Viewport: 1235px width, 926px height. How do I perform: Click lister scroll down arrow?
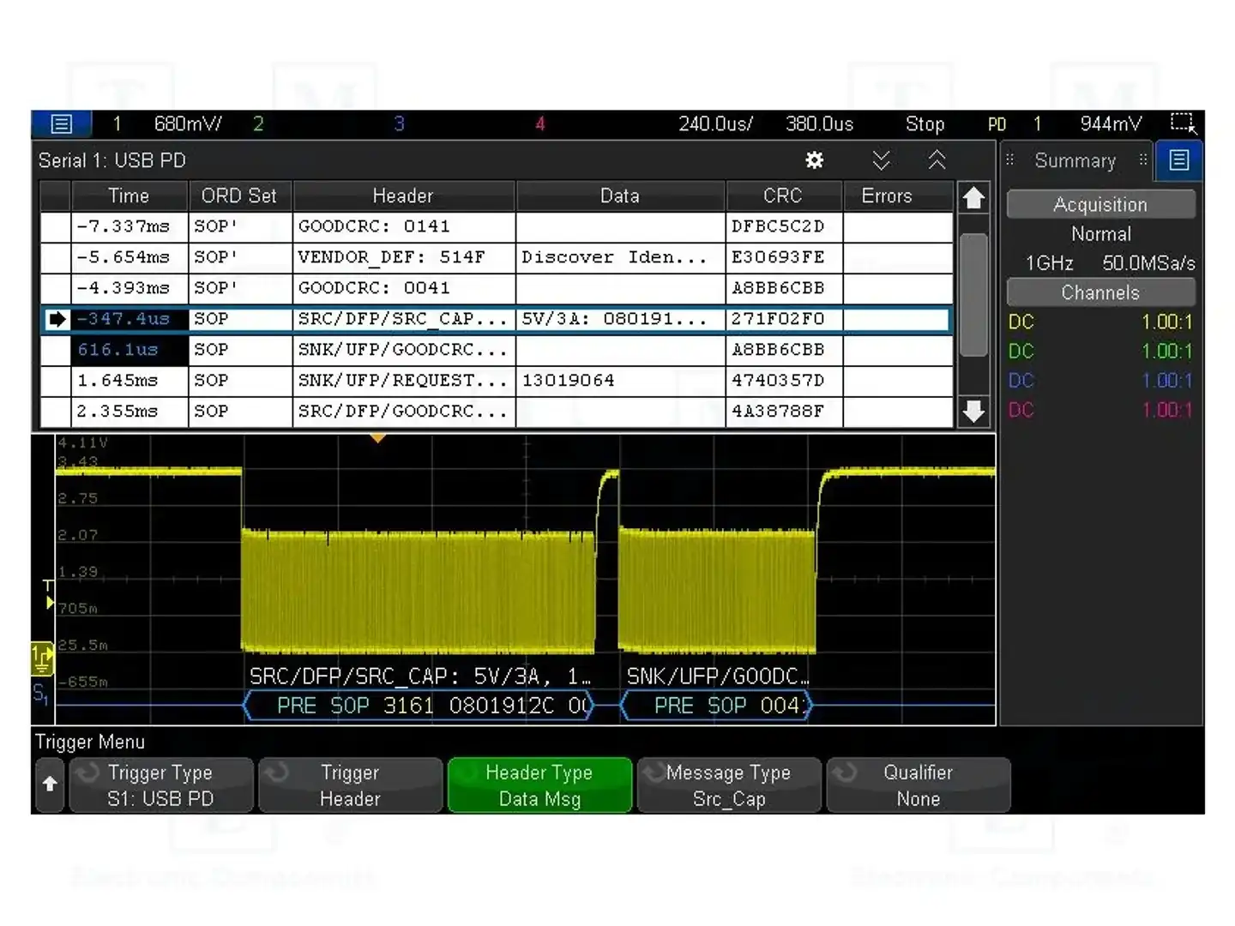click(973, 412)
